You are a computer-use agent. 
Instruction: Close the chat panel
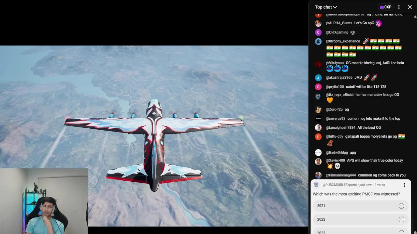tap(410, 7)
